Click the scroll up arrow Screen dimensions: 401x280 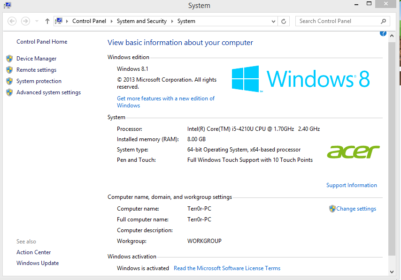coord(392,36)
